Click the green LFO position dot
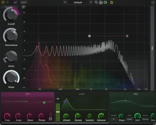156x125 pixels. click(x=44, y=103)
